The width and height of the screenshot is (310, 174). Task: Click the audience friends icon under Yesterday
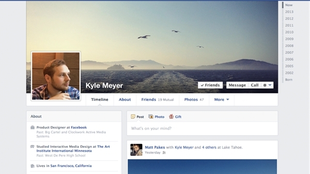(164, 153)
